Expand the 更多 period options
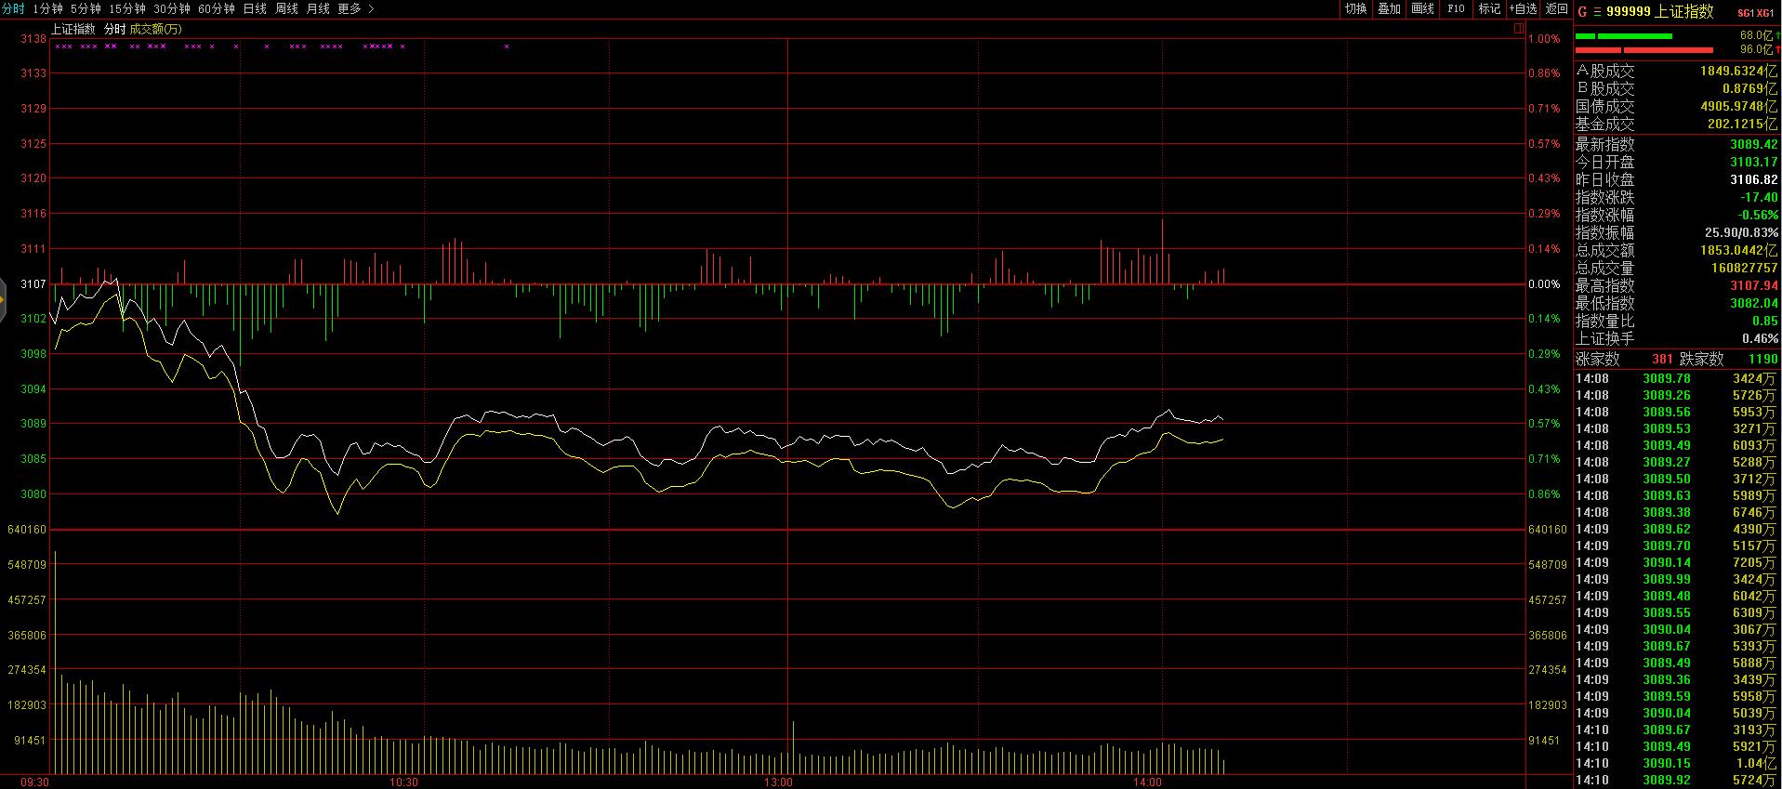Viewport: 1782px width, 789px height. click(x=350, y=8)
